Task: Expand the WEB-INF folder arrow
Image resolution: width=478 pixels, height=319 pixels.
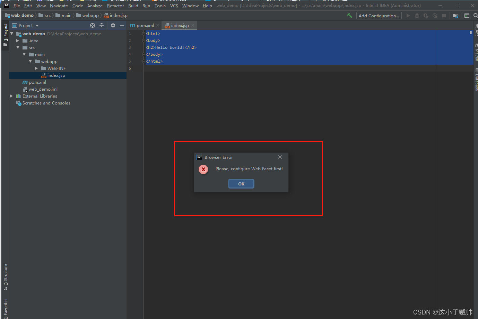Action: [36, 69]
